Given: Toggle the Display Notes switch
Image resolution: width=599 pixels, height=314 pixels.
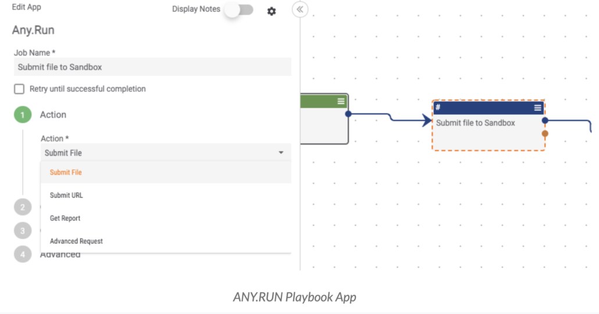Looking at the screenshot, I should [x=239, y=10].
